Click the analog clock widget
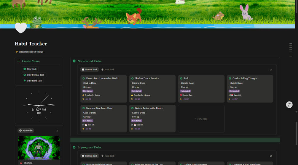298x165 pixels. coord(39,106)
